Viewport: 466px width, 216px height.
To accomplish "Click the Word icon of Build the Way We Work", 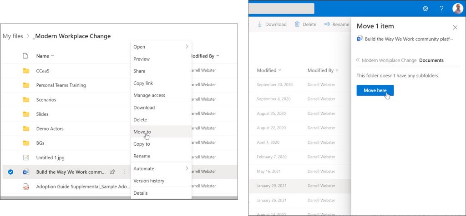I will point(26,172).
